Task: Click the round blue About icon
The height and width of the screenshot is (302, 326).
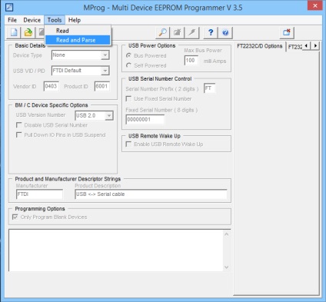Action: [x=225, y=32]
